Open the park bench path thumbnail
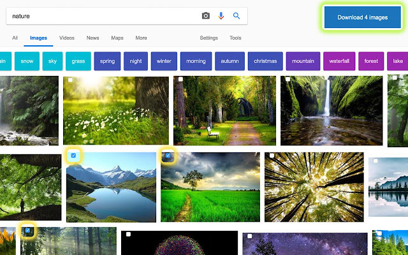The image size is (408, 255). (224, 110)
